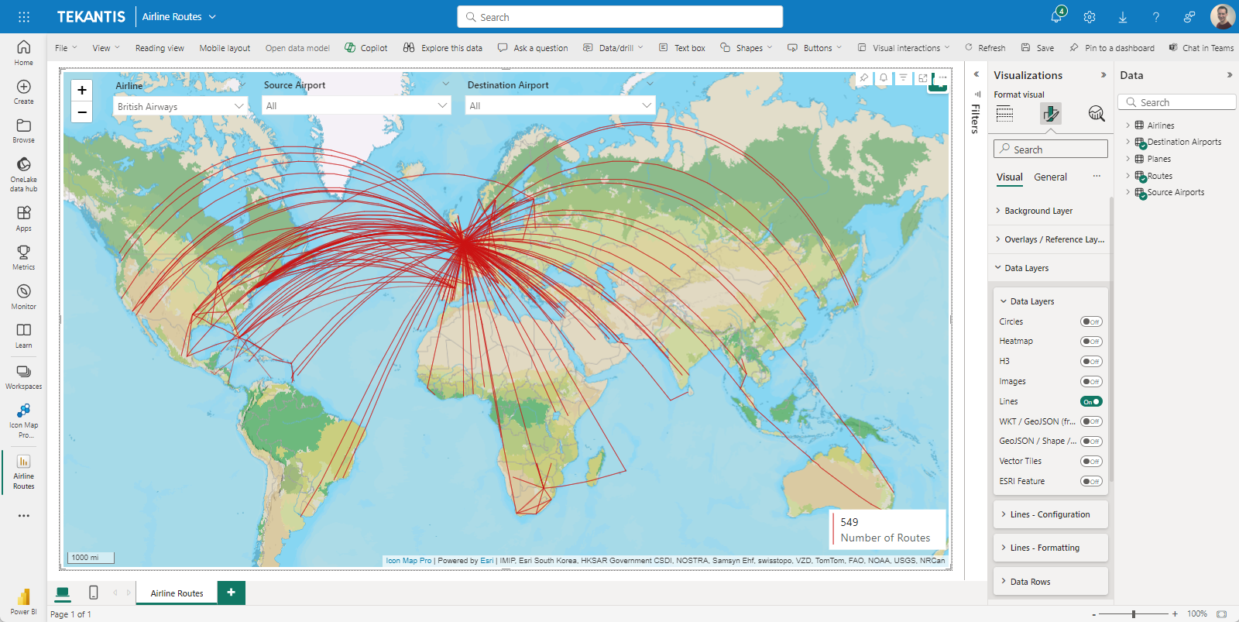Open notifications bell icon
Screen dimensions: 1239x622
point(1057,16)
